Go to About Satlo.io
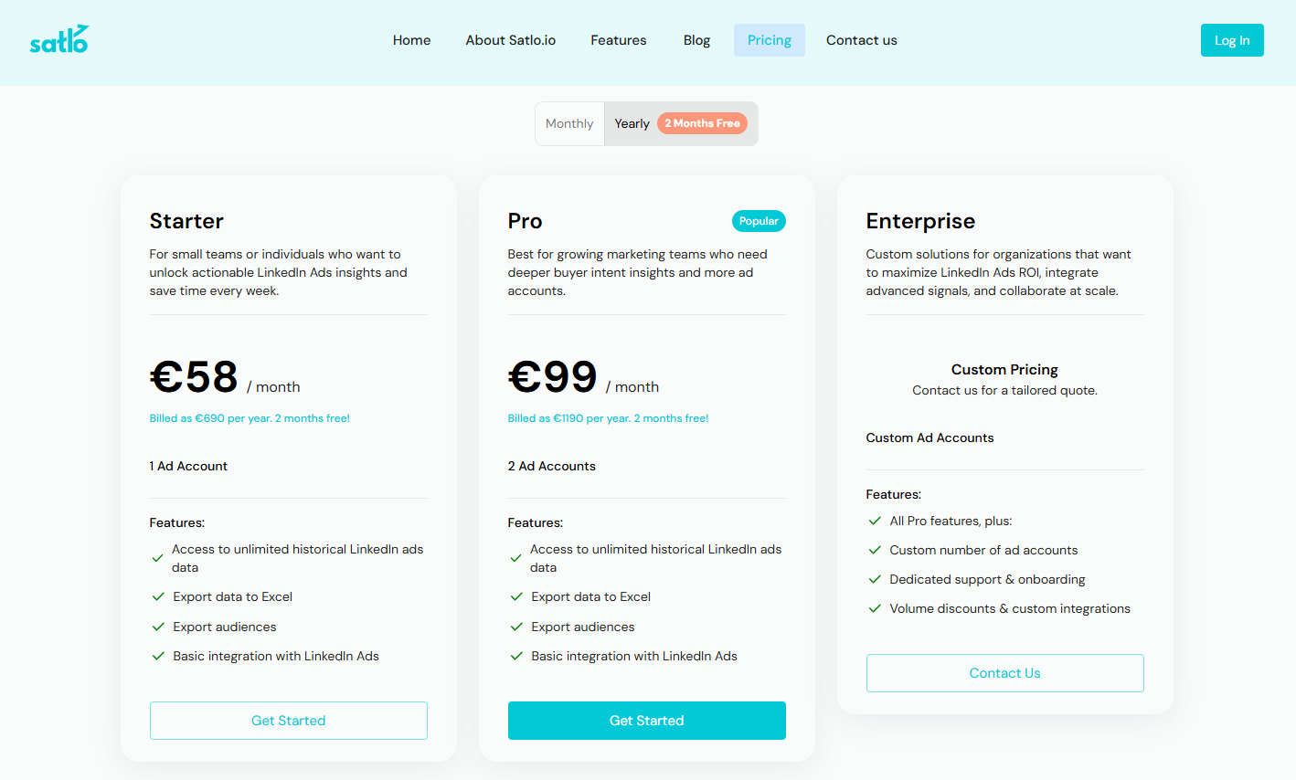 510,39
